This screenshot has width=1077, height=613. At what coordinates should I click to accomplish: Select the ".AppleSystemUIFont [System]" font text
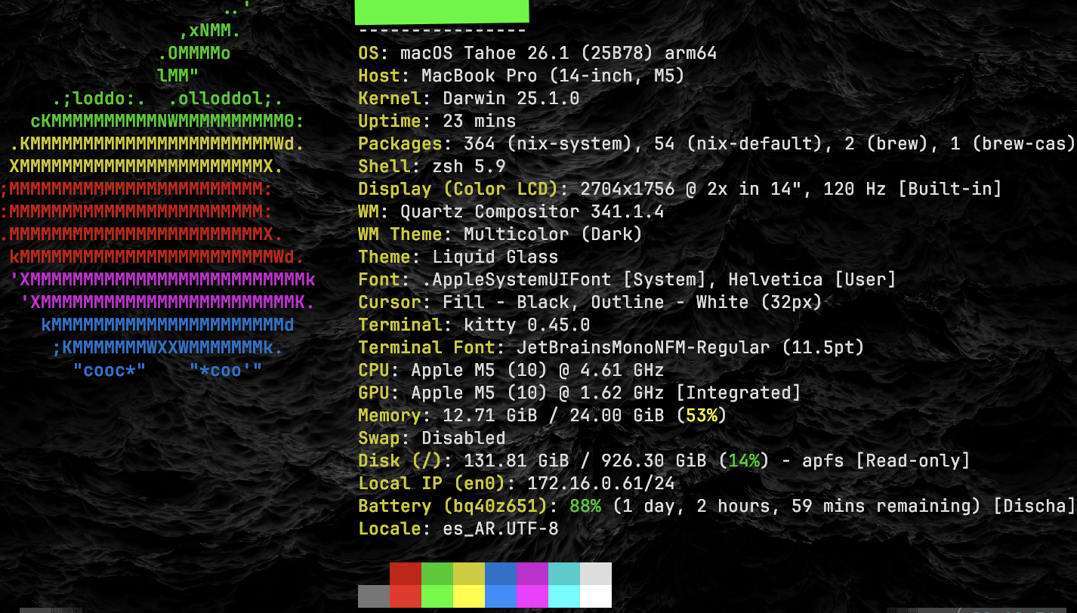[564, 279]
